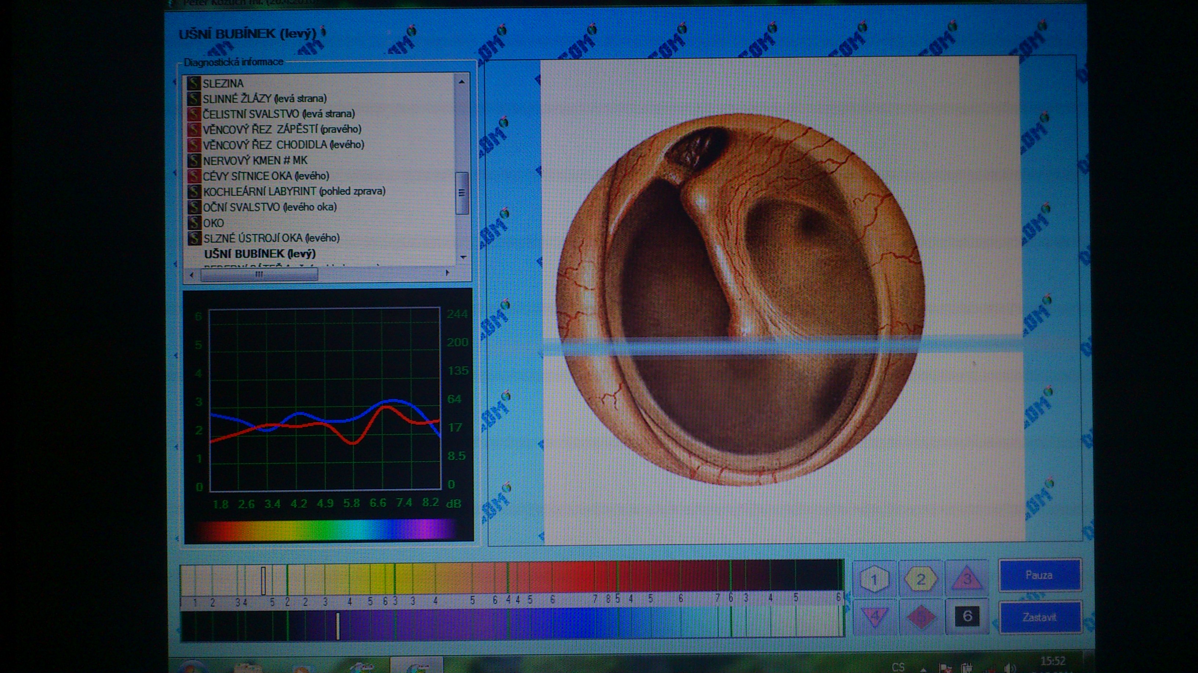The image size is (1198, 673).
Task: Click the list's vertical scrollbar thumb
Action: (x=462, y=193)
